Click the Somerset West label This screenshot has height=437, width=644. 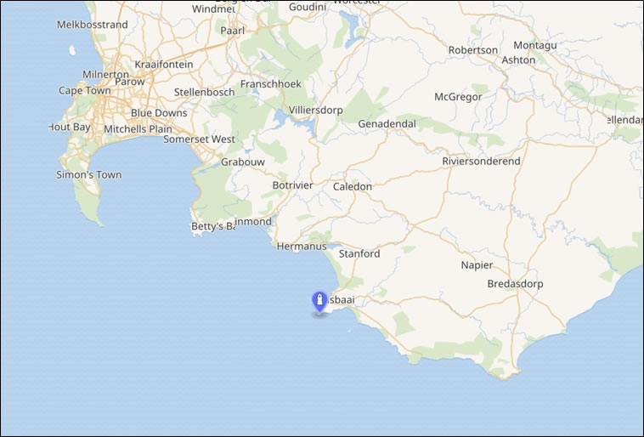click(x=199, y=139)
